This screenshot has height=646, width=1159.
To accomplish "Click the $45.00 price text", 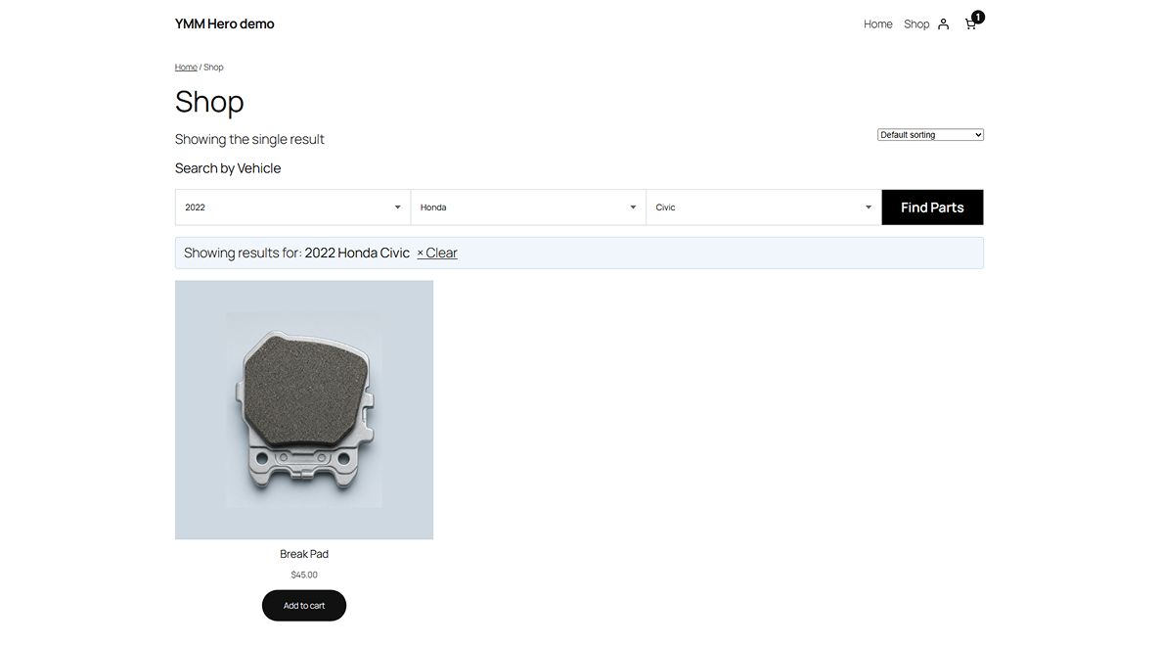I will click(304, 575).
